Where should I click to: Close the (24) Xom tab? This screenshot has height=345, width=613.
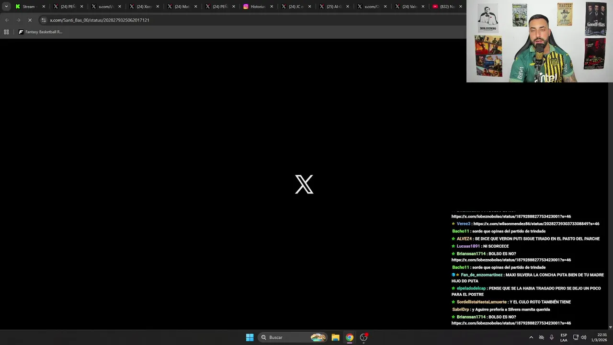[158, 7]
